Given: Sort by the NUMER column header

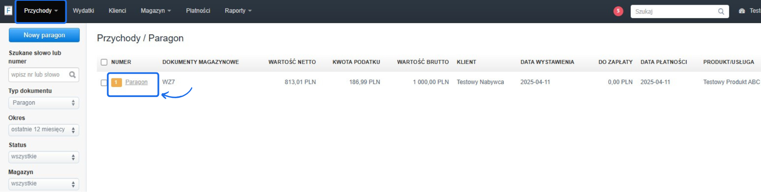Looking at the screenshot, I should (x=121, y=62).
